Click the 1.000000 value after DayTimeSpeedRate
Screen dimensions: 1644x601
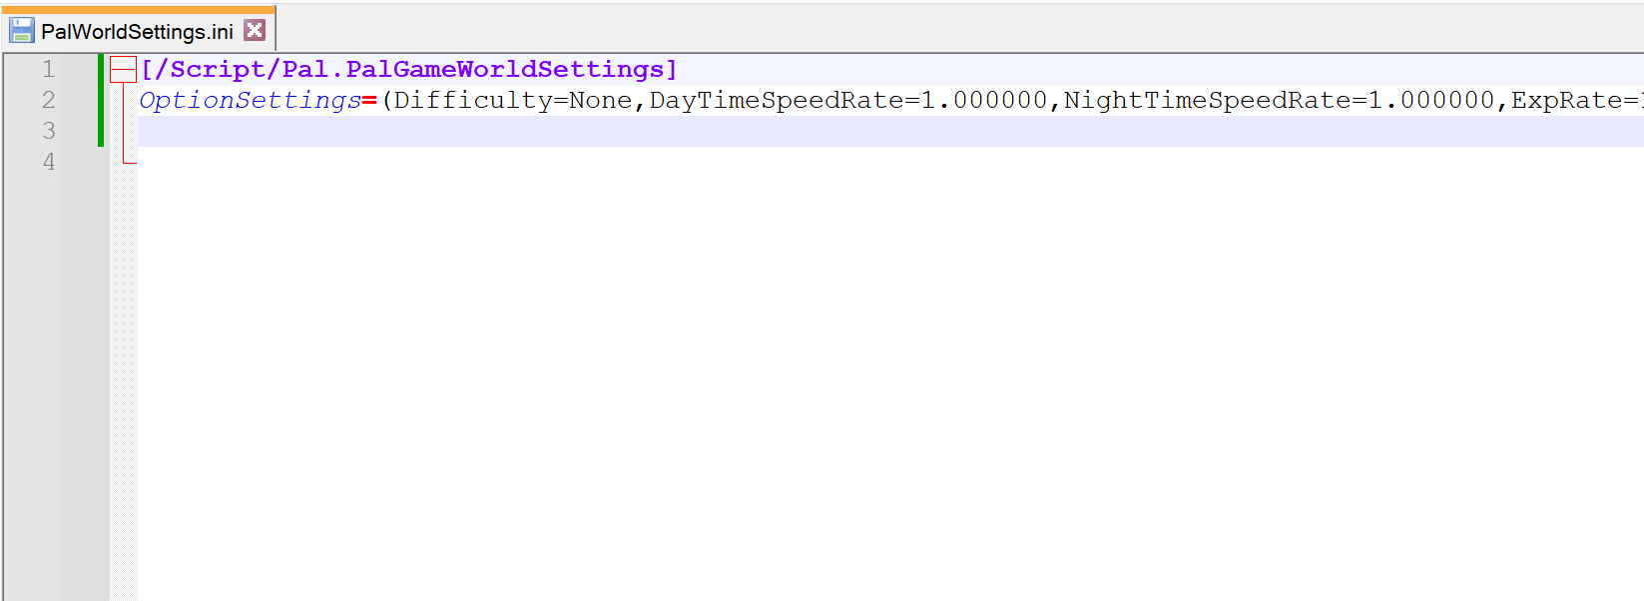coord(983,101)
